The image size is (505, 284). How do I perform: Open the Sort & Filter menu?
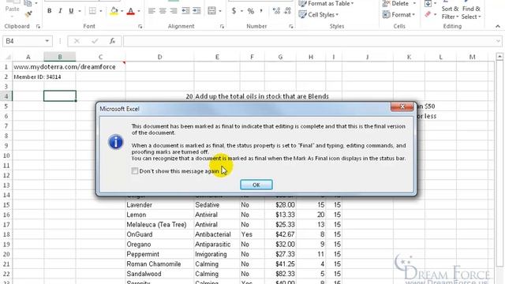(x=450, y=13)
